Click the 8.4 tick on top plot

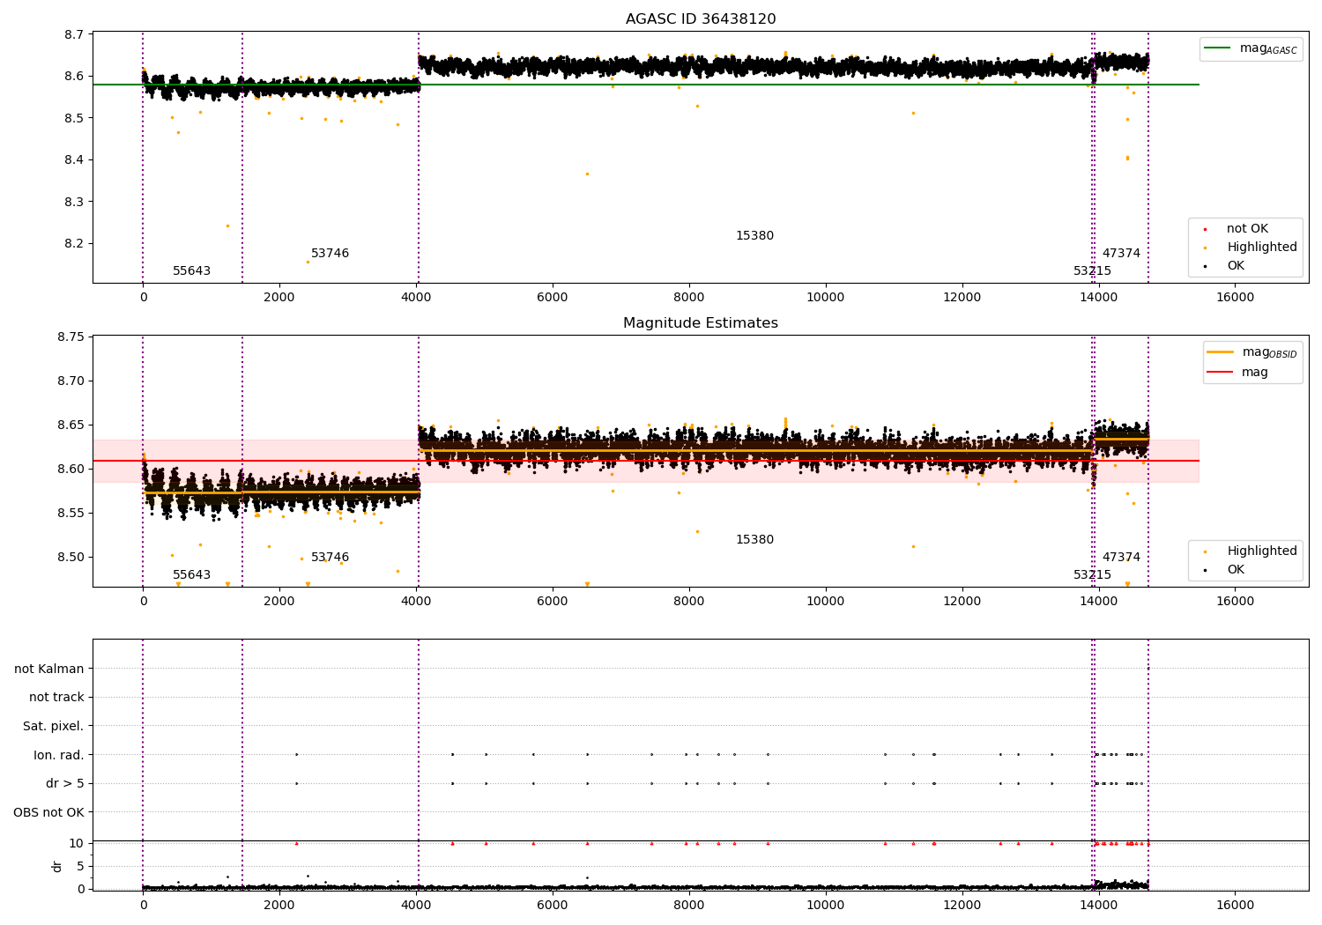74,160
